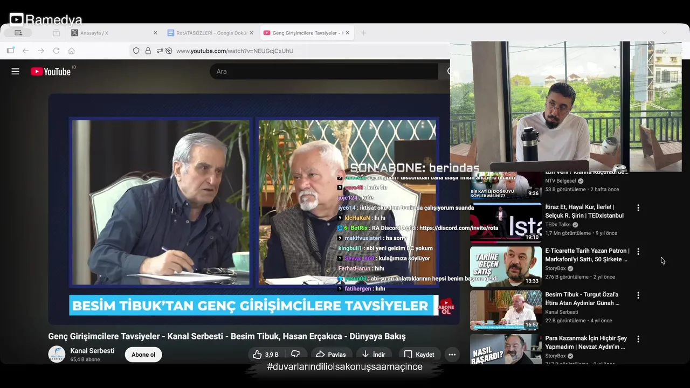Click StoryBox under E-Ticarette Tarih Yazan Patron
Screen dimensions: 690x388
pyautogui.click(x=555, y=268)
